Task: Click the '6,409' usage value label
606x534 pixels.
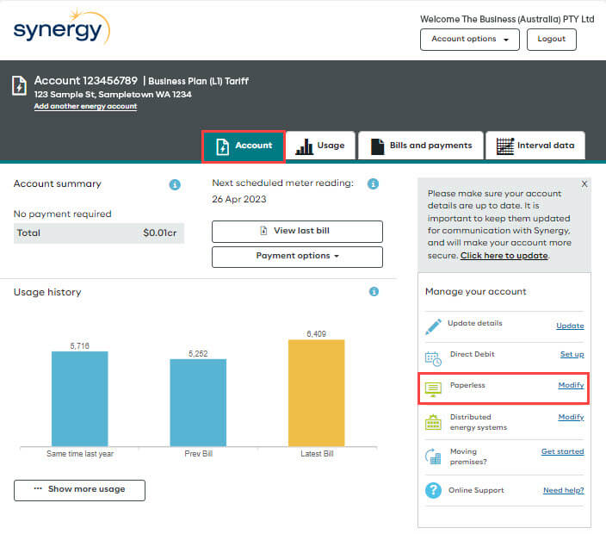Action: [x=317, y=333]
